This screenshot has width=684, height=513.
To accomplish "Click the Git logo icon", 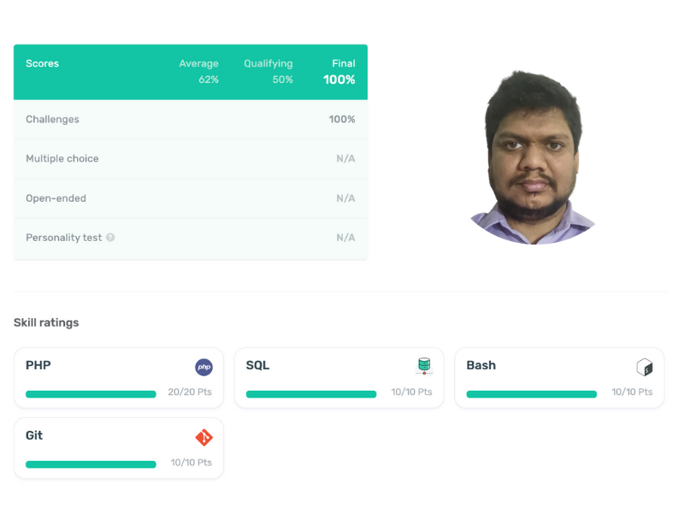I will (x=203, y=437).
